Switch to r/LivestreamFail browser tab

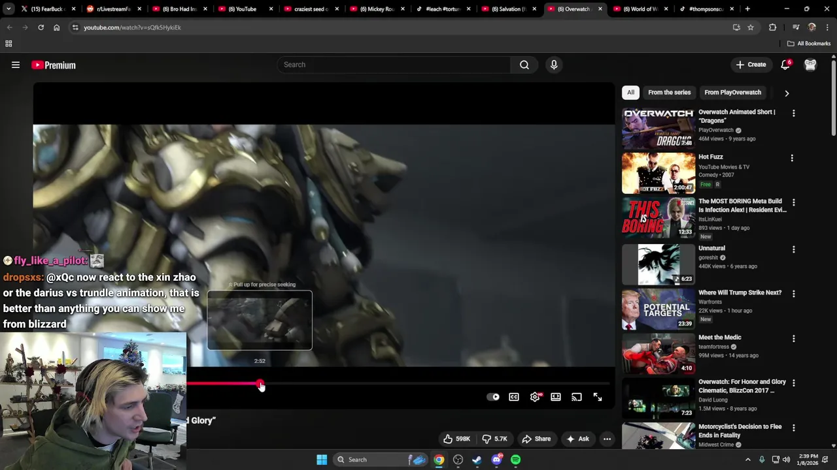[x=113, y=9]
